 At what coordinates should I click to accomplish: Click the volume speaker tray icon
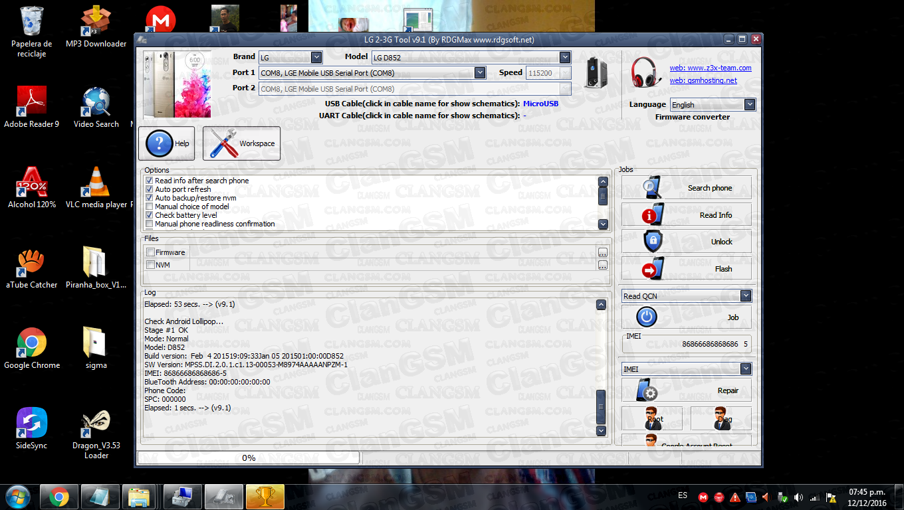pos(798,497)
